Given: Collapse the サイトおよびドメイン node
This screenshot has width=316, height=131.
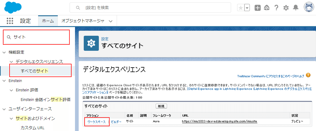Looking at the screenshot, I should (x=11, y=118).
